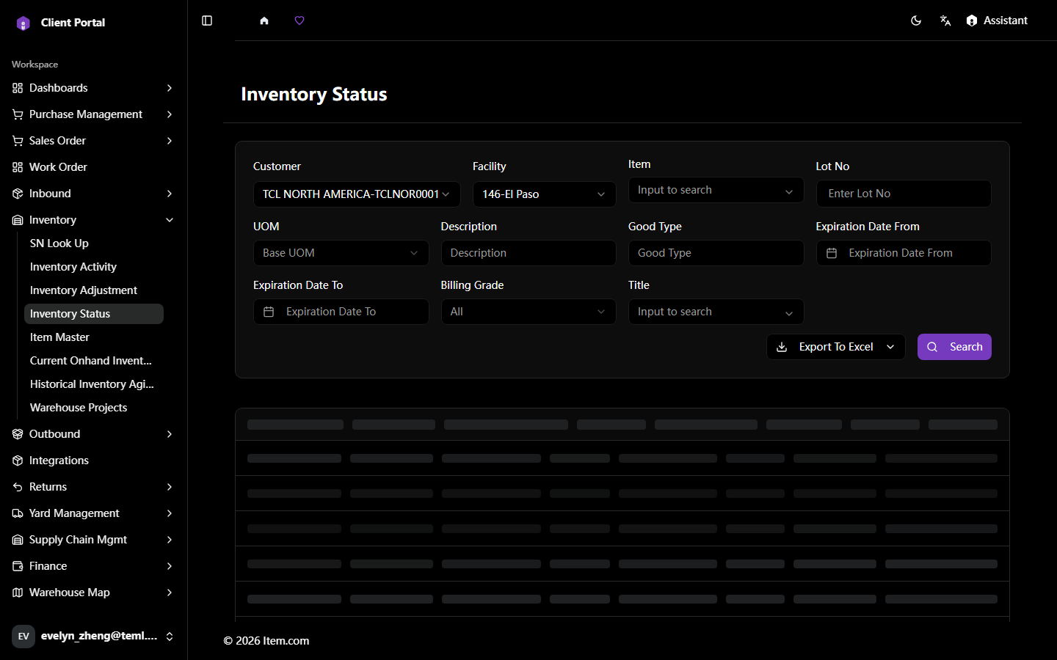Click Expiration Date From calendar icon
Viewport: 1057px width, 660px height.
832,253
